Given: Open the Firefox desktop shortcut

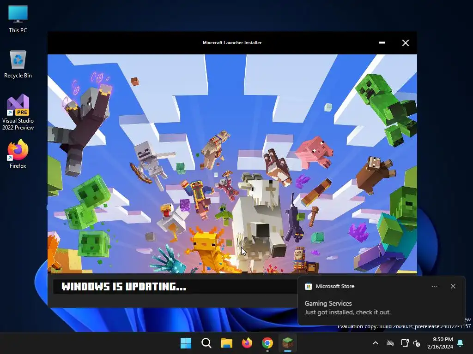Looking at the screenshot, I should tap(18, 154).
